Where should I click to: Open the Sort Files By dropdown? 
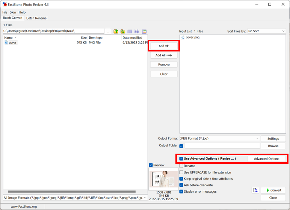(266, 31)
